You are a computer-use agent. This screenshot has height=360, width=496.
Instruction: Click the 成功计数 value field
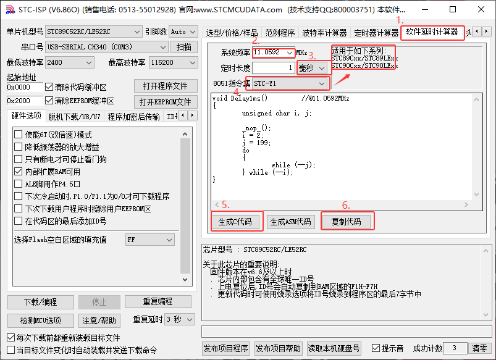coord(455,349)
